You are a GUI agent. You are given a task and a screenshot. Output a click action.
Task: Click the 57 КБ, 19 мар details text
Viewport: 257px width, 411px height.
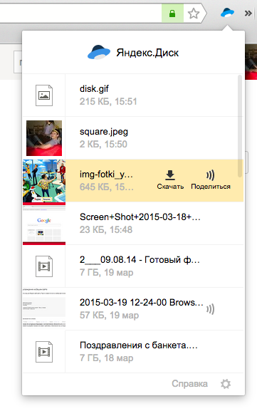109,316
